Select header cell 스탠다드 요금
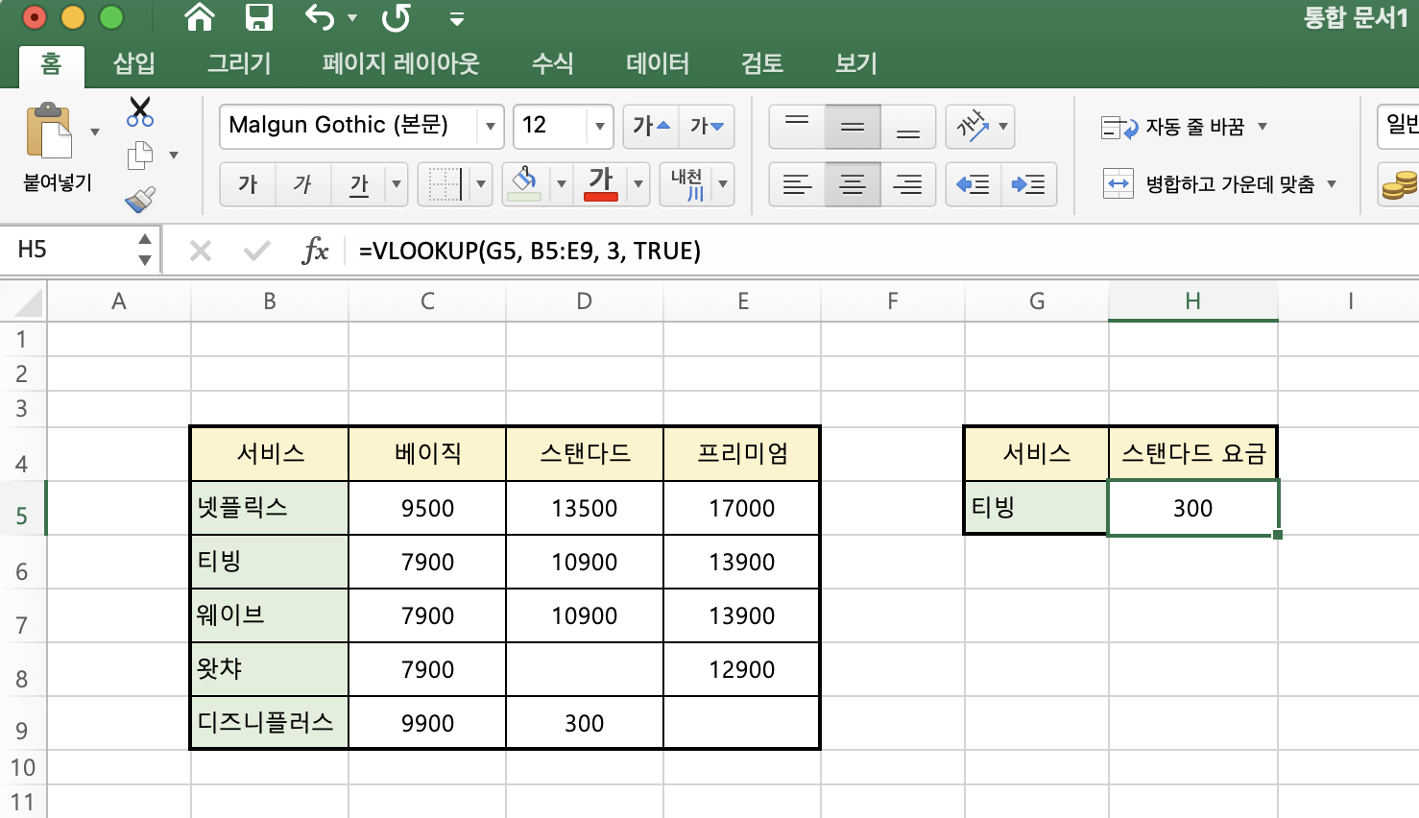 coord(1193,453)
